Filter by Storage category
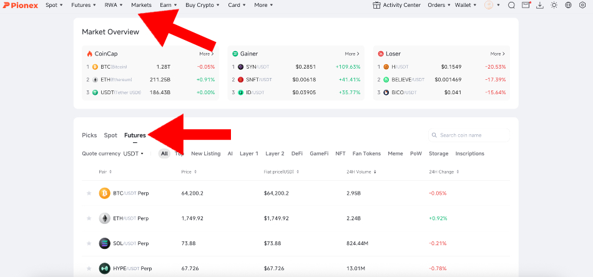This screenshot has height=277, width=593. (x=439, y=154)
